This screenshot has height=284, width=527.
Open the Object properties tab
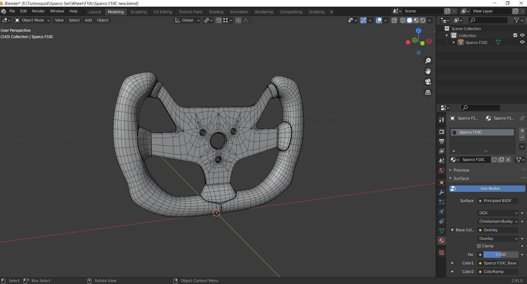(442, 182)
